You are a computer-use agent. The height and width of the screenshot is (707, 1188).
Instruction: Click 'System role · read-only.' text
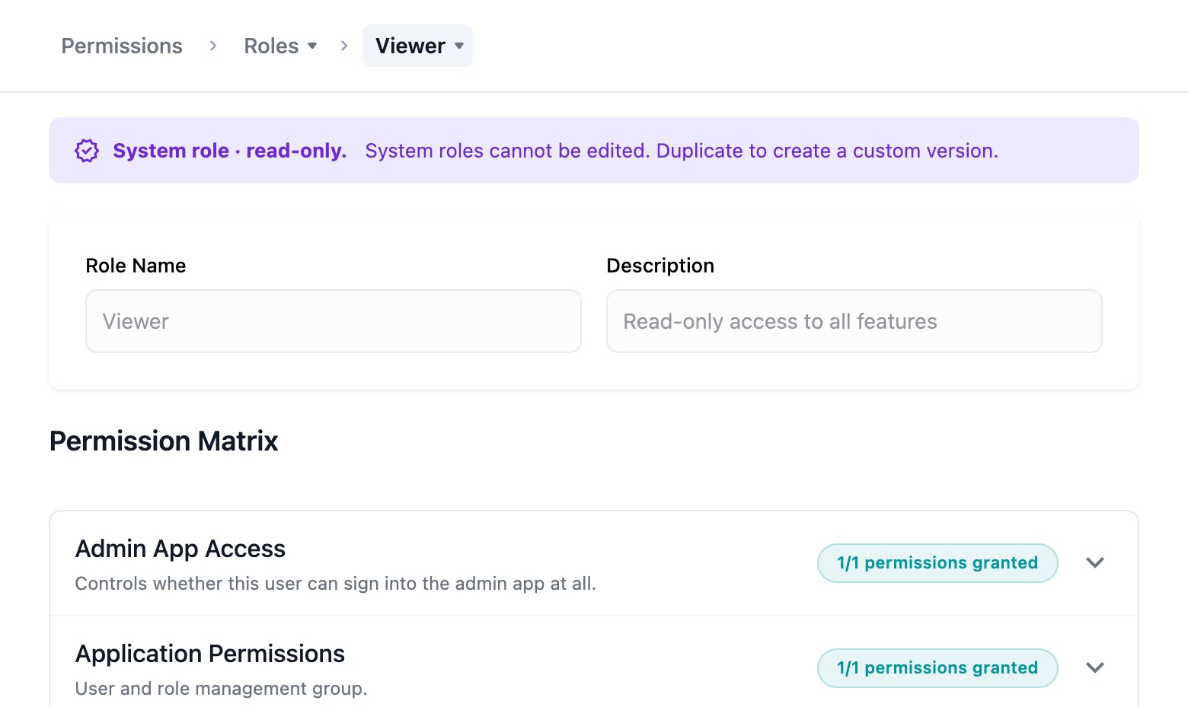(x=230, y=151)
